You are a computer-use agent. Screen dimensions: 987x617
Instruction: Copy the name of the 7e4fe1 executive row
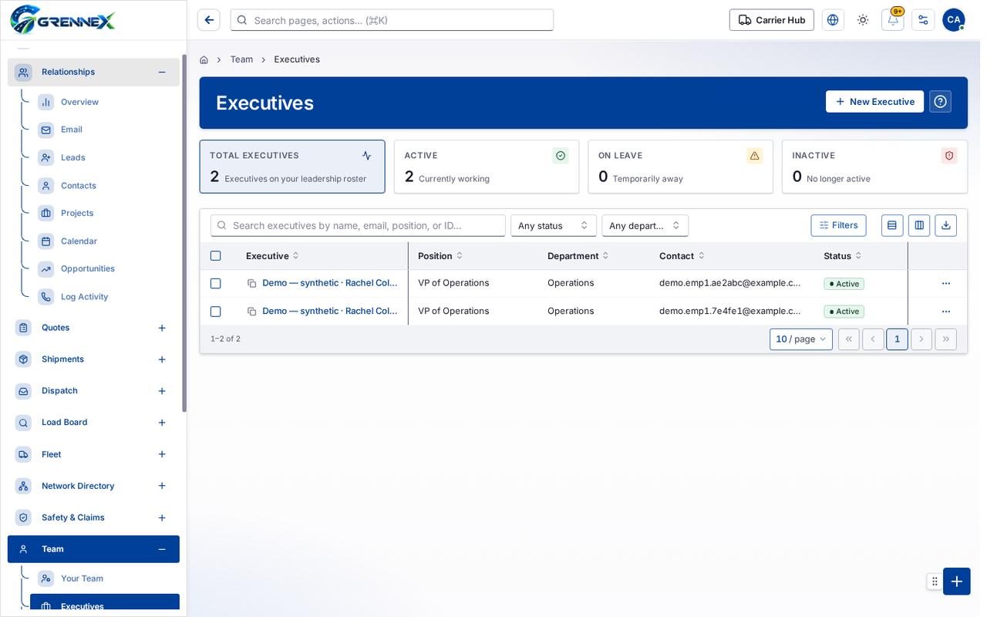tap(251, 311)
